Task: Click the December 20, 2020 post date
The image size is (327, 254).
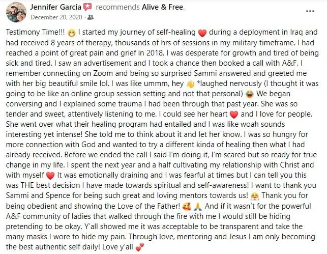Action: point(56,17)
